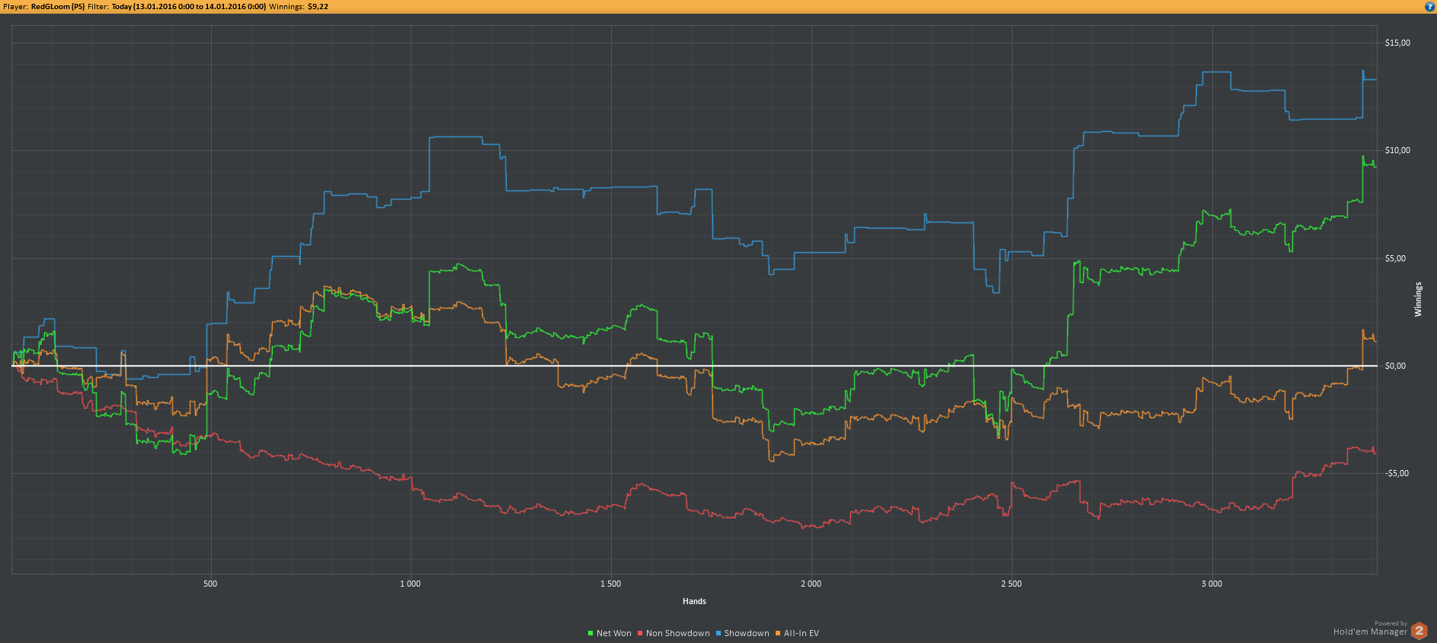Click the $10,00 y-axis label

1397,150
